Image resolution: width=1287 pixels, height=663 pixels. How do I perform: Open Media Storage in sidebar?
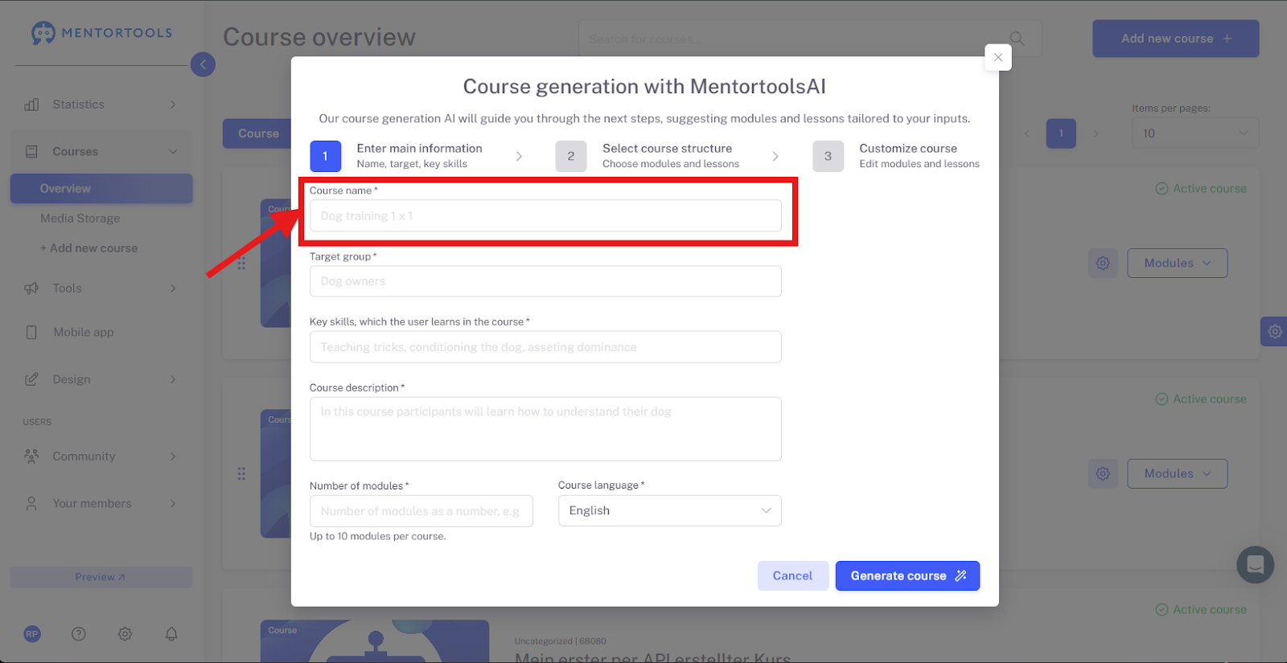pyautogui.click(x=80, y=219)
